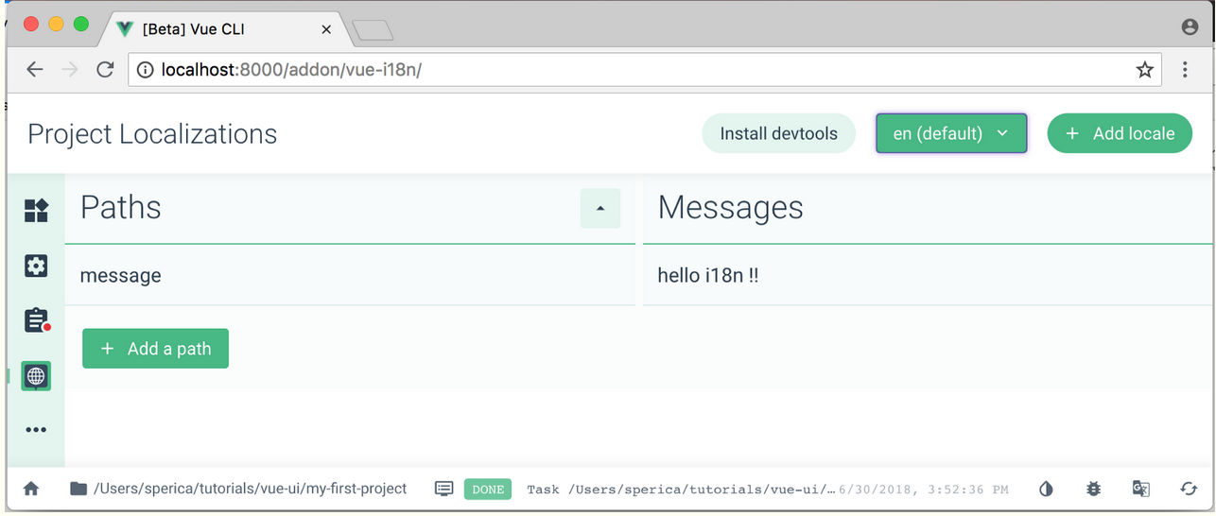Click Add a path button

pyautogui.click(x=155, y=349)
